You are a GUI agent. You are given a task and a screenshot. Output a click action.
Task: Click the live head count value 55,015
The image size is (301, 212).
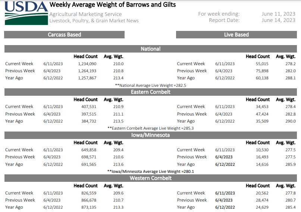coord(263,64)
